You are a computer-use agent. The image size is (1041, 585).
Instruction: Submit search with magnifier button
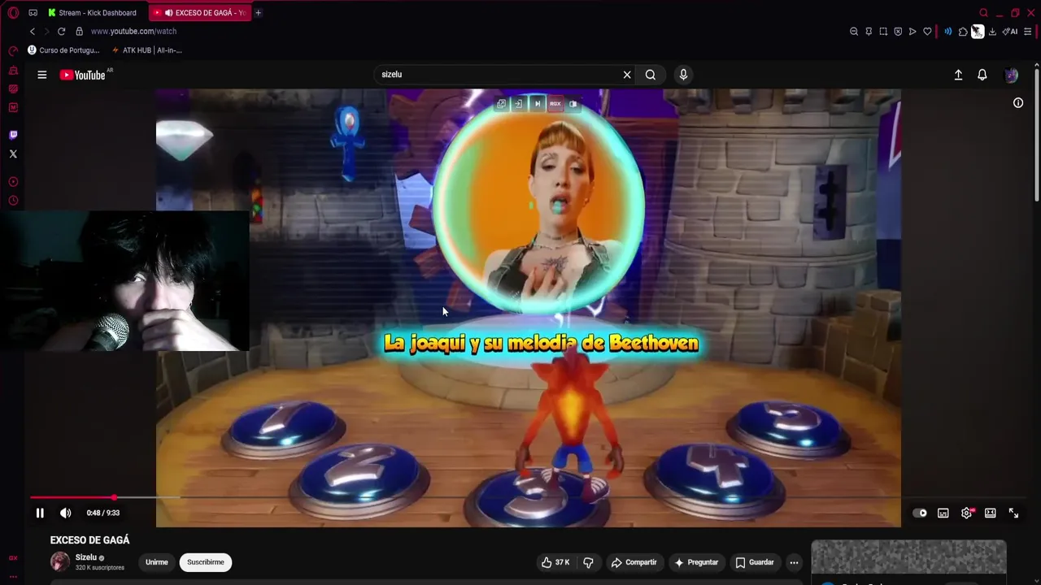(651, 75)
